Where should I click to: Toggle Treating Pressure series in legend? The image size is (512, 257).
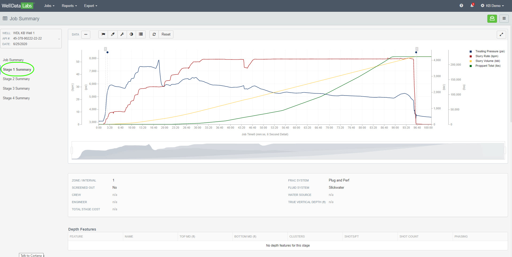click(490, 51)
